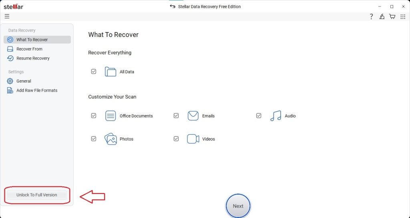The width and height of the screenshot is (410, 218).
Task: Open Add Raw File Formats entry
Action: tap(37, 90)
